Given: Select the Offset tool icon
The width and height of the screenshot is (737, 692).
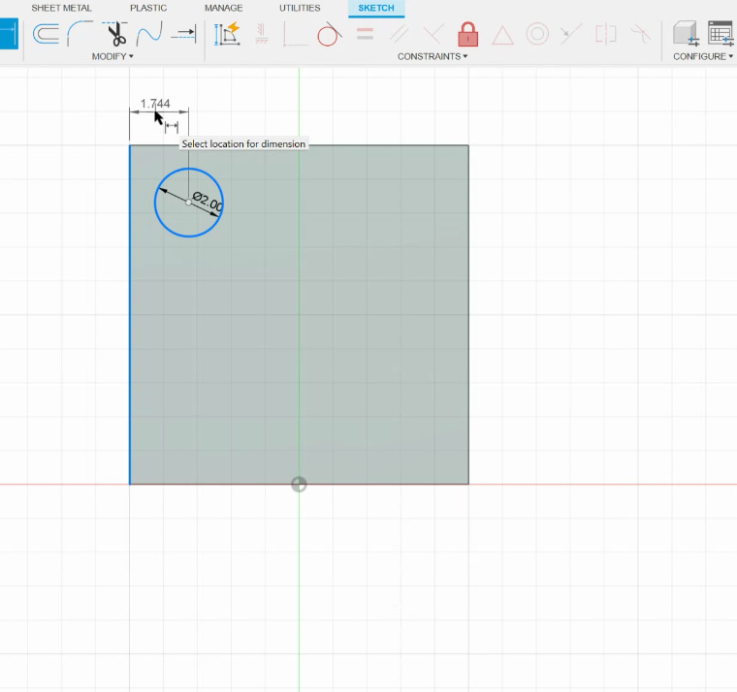Looking at the screenshot, I should (x=47, y=34).
